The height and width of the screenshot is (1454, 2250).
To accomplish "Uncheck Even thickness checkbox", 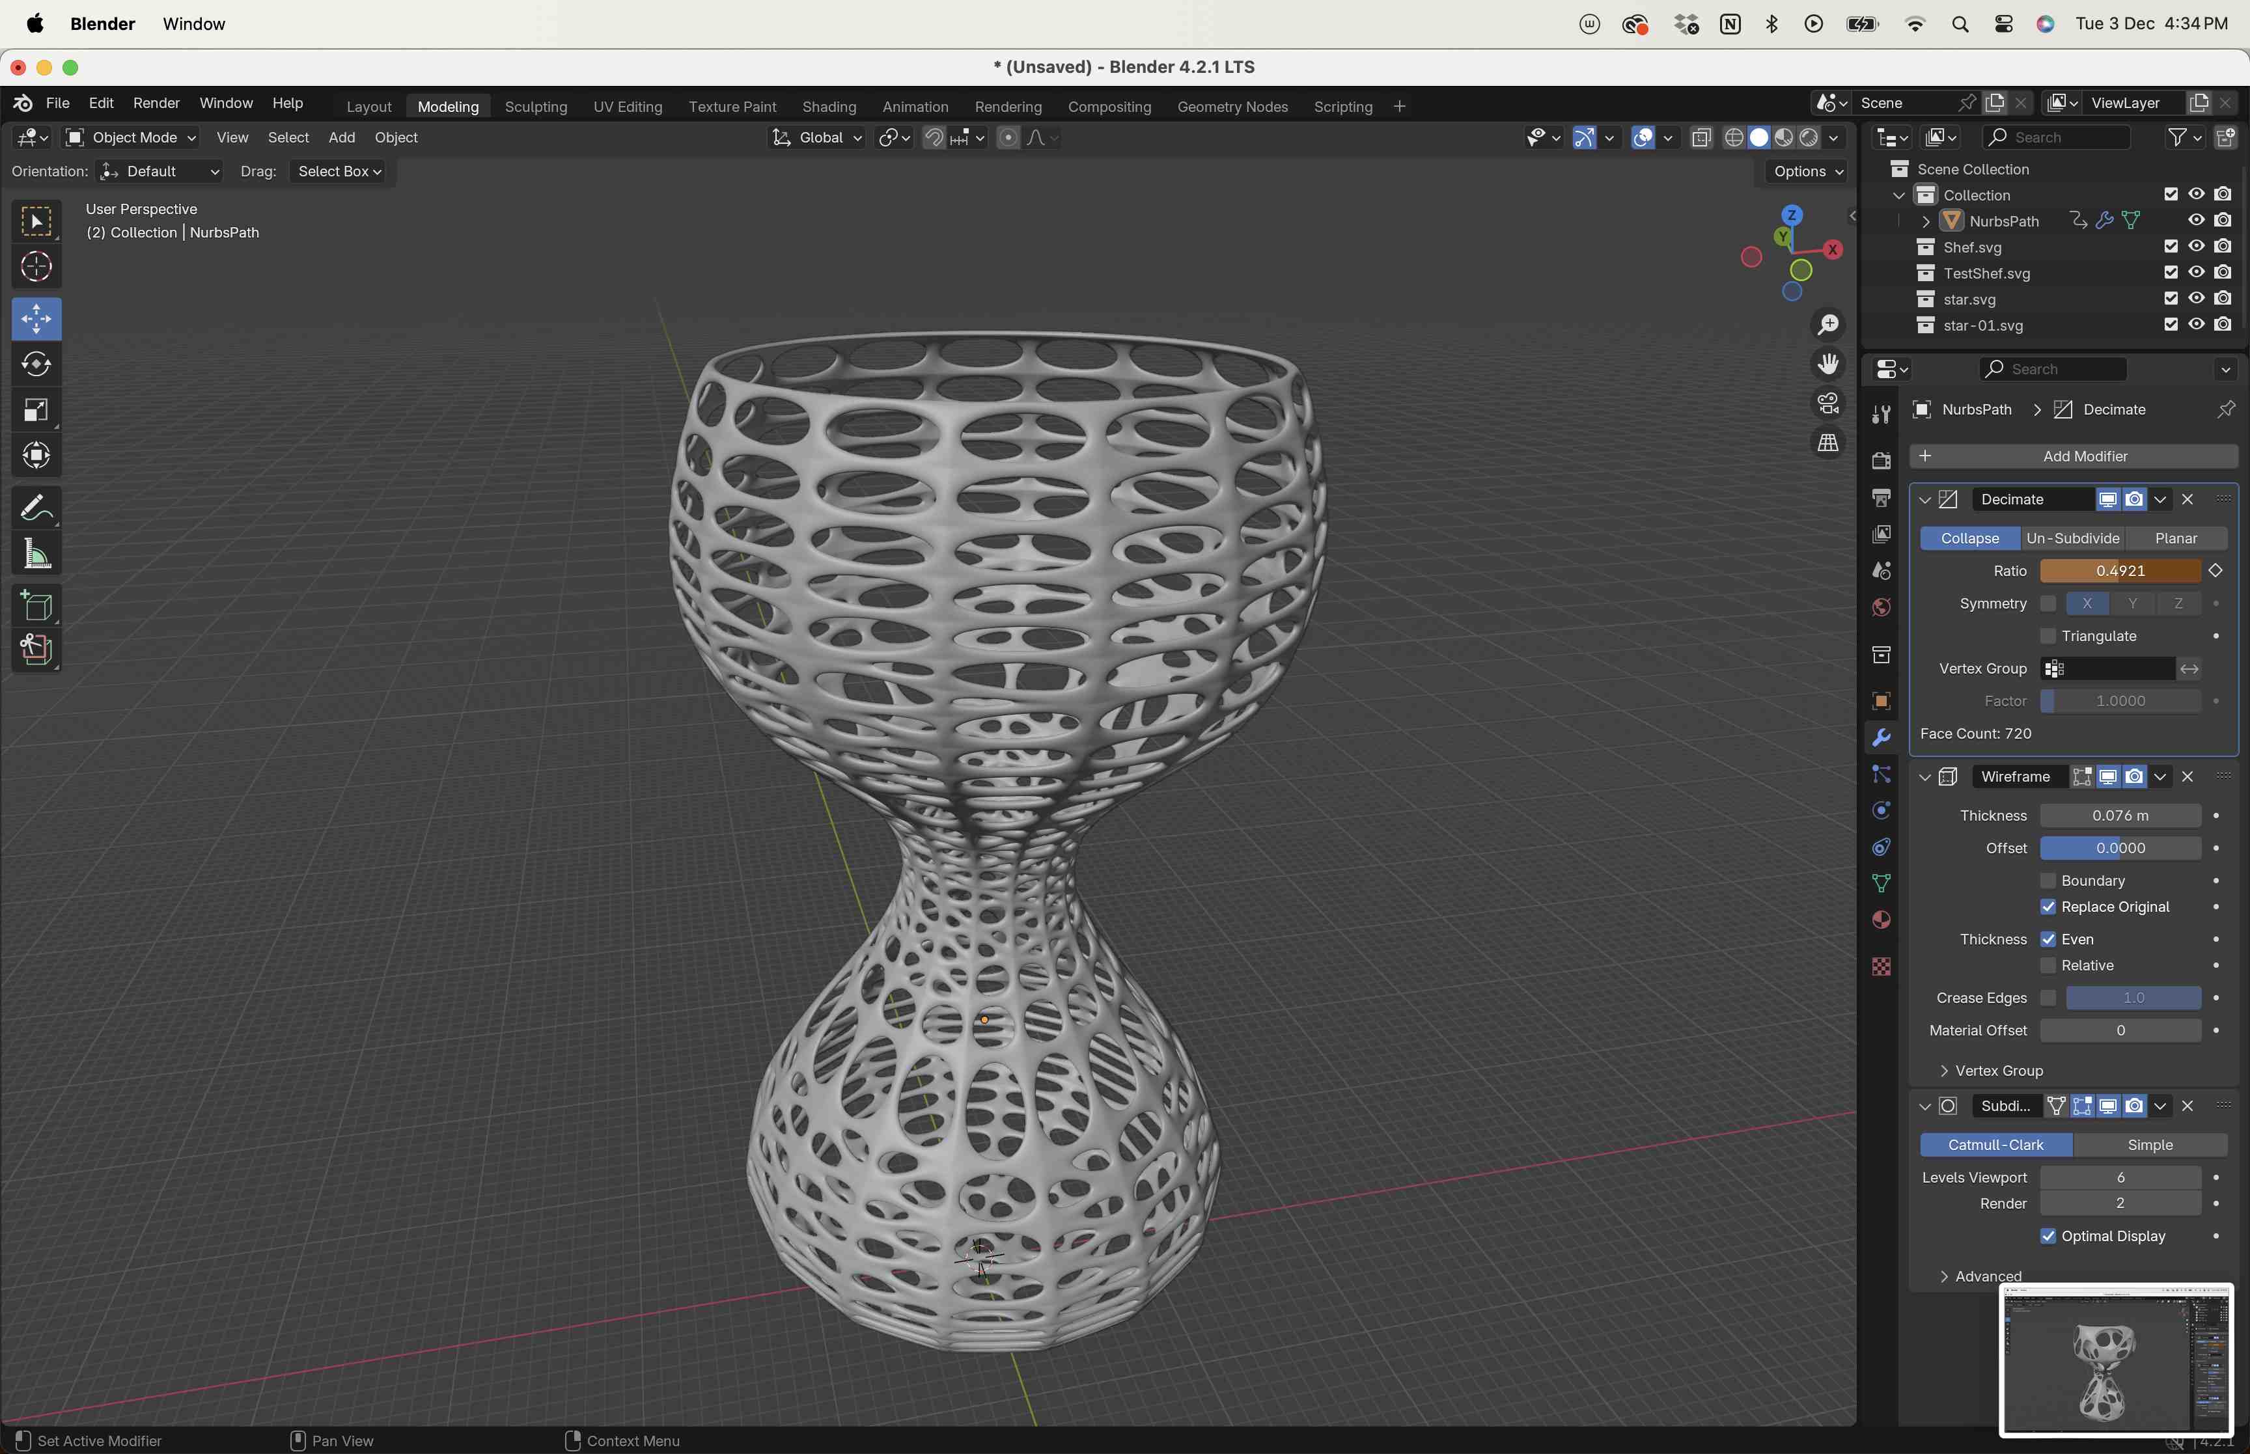I will click(2048, 939).
